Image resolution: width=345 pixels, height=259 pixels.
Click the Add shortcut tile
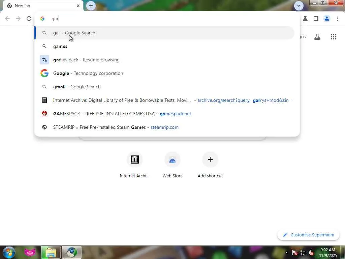click(x=210, y=165)
